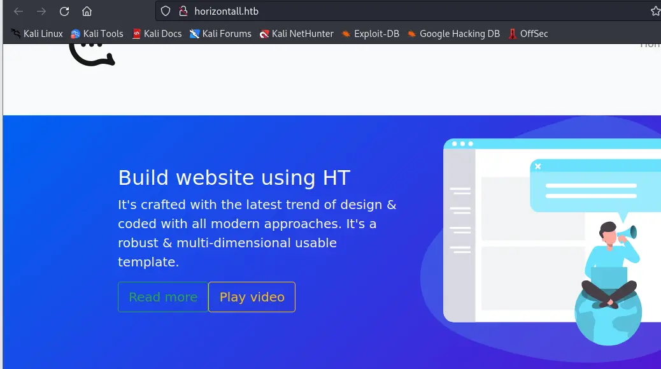Image resolution: width=661 pixels, height=369 pixels.
Task: Click the Read more button
Action: click(163, 297)
